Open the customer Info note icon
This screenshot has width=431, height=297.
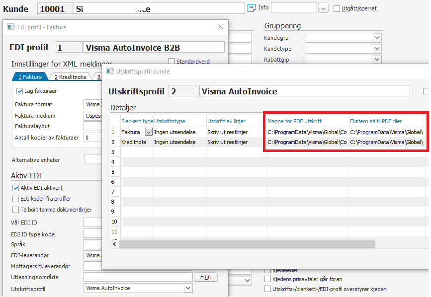click(251, 8)
